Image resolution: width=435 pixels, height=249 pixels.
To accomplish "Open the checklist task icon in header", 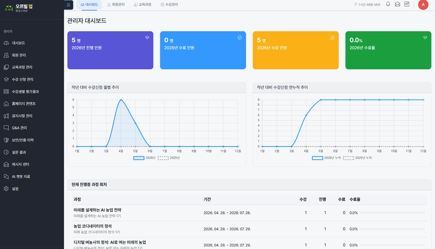I will (407, 4).
